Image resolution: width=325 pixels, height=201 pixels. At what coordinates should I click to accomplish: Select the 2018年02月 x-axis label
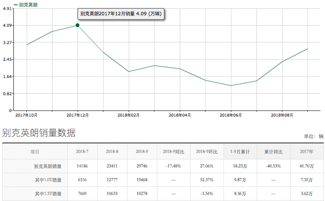click(129, 115)
